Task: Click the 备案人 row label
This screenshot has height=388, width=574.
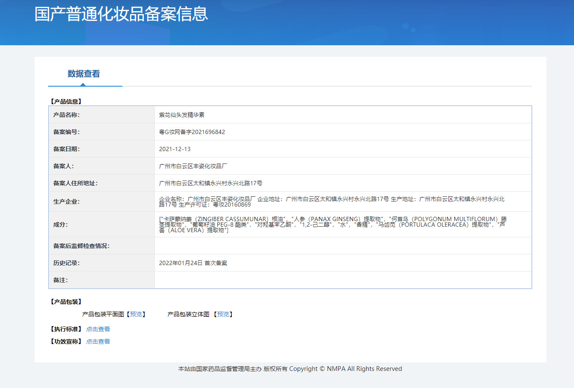Action: coord(64,166)
